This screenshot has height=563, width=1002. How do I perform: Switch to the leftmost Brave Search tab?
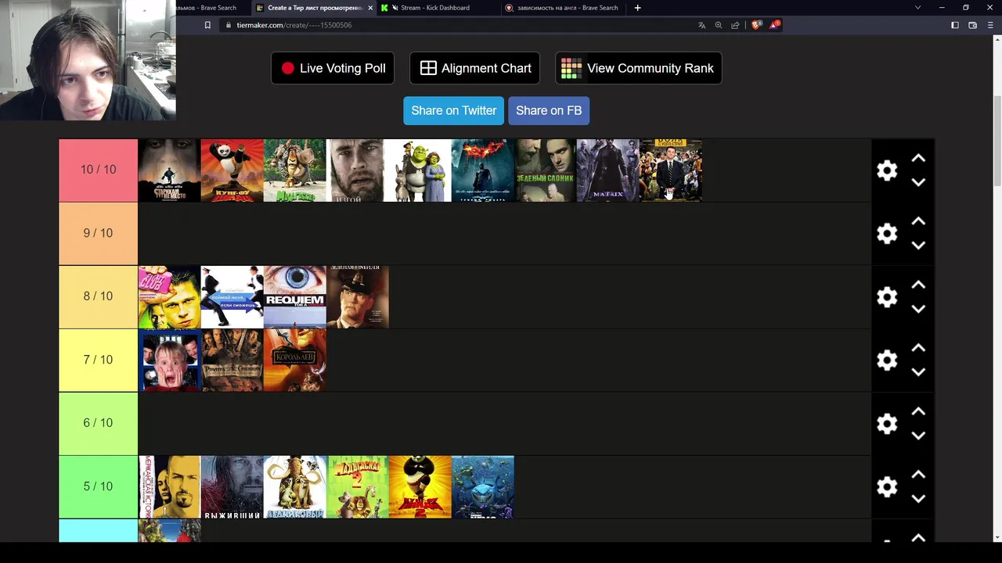coord(211,8)
